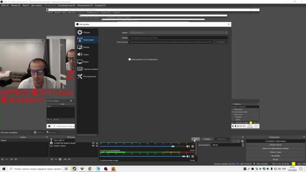Toggle the lock on Захват экрана source
The width and height of the screenshot is (306, 172).
click(x=97, y=146)
